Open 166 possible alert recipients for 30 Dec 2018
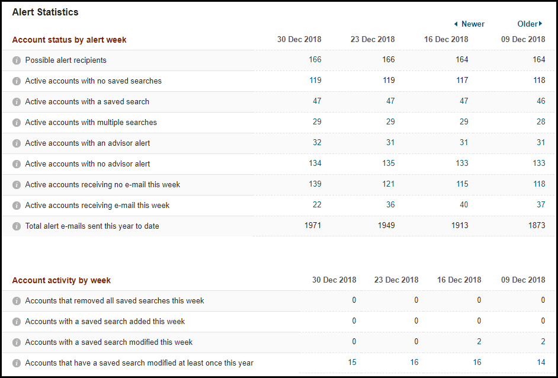This screenshot has height=378, width=558. coord(315,60)
